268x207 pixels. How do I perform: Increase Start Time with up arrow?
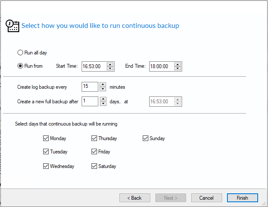(110, 64)
